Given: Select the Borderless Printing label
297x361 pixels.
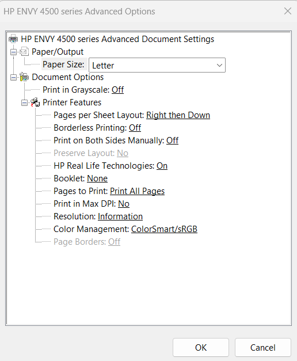Looking at the screenshot, I should (90, 128).
